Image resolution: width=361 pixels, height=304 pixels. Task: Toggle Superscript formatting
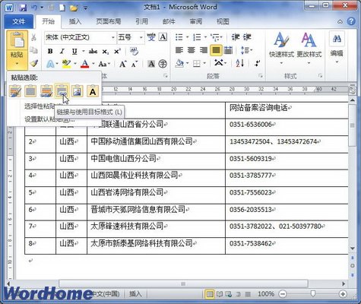coord(117,52)
